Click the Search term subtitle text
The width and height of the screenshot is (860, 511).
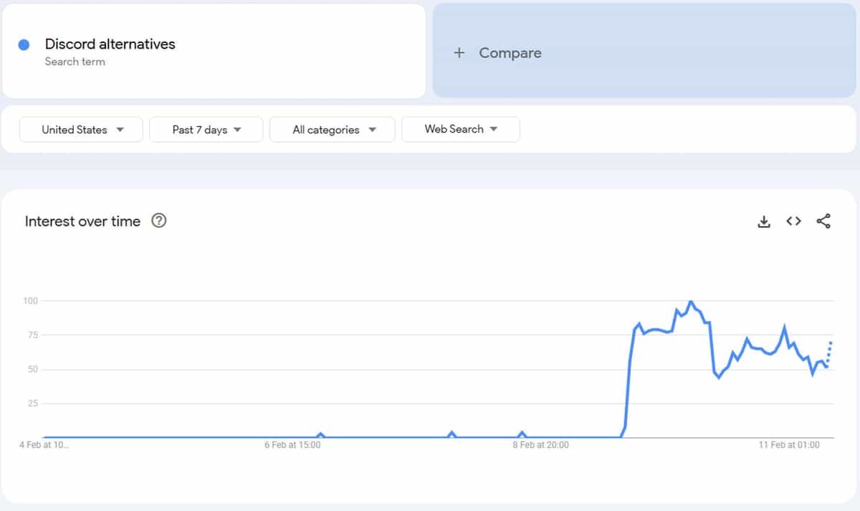pyautogui.click(x=75, y=62)
